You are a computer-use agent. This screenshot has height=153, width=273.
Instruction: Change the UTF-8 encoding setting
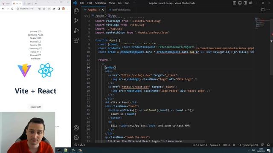[227, 145]
